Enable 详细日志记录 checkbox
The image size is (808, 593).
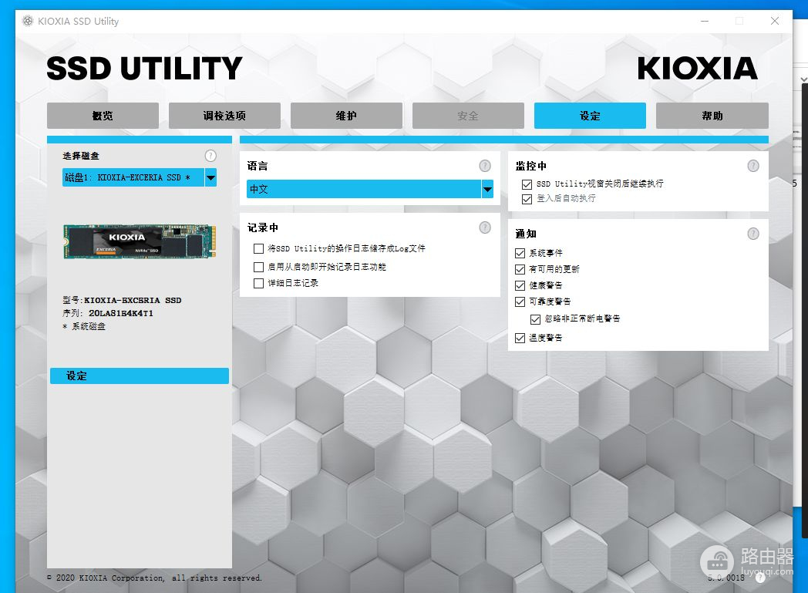pos(259,284)
